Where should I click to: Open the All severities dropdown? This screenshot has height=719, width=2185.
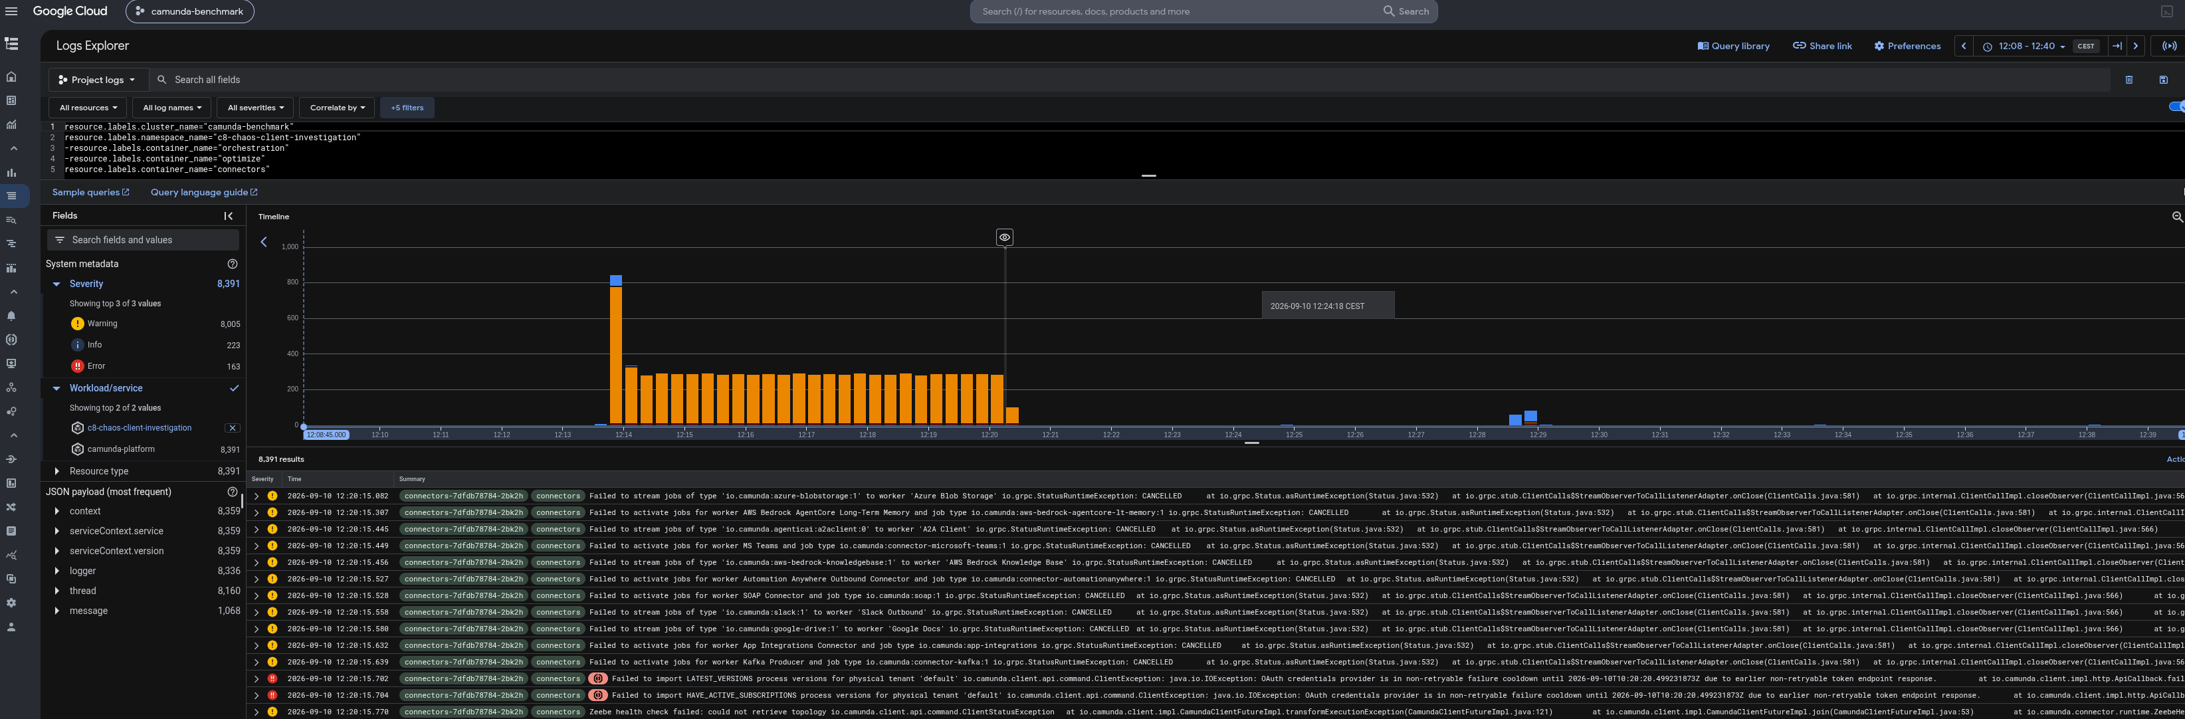coord(255,108)
